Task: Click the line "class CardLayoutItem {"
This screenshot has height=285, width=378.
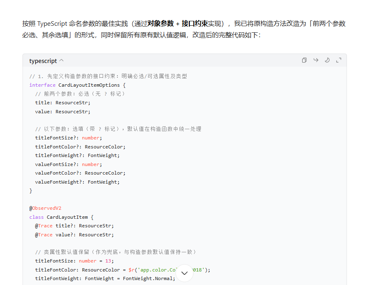Action: point(61,217)
